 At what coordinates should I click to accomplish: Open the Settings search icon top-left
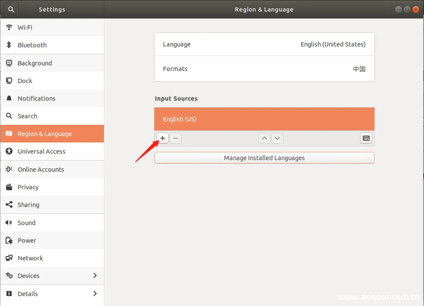10,9
